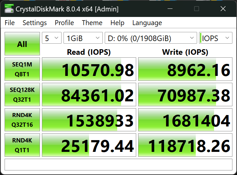This screenshot has height=175, width=237.
Task: Run the SEQ128K Q32T1 test
Action: pos(22,95)
